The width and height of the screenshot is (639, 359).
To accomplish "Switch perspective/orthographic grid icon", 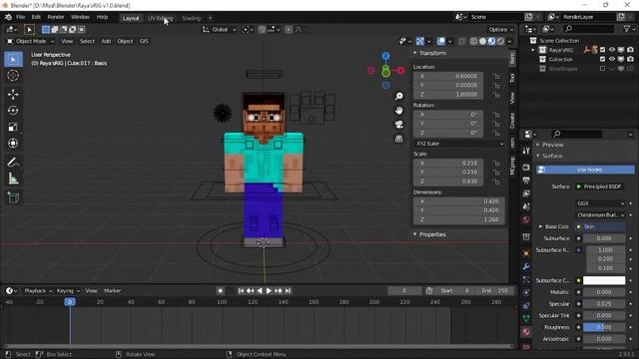I will (399, 139).
